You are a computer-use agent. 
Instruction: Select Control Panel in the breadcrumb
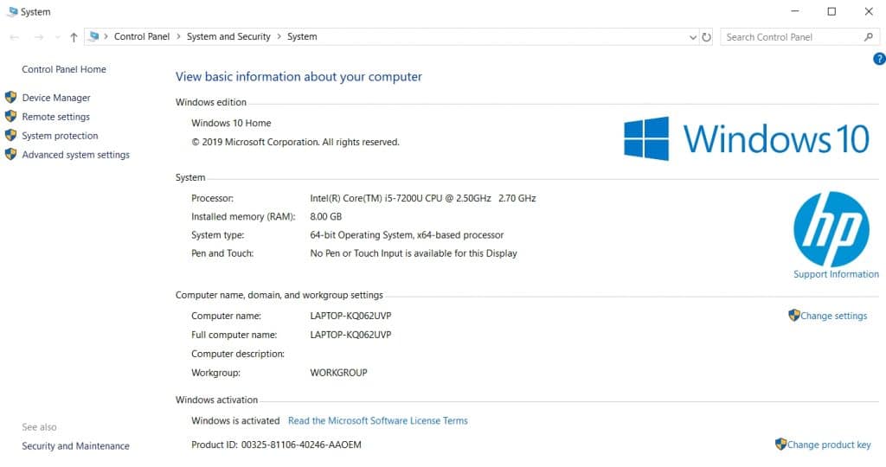(x=142, y=37)
